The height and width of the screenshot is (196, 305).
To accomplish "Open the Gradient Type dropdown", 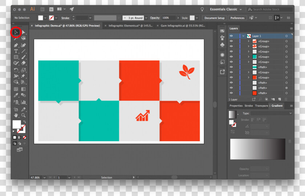I will [x=271, y=113].
